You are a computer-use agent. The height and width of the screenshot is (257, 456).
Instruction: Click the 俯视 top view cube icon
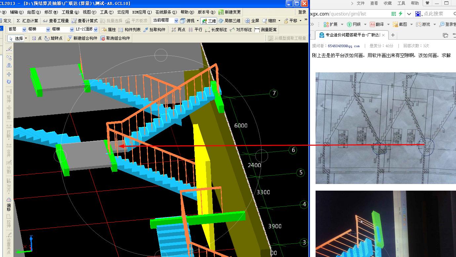point(182,20)
